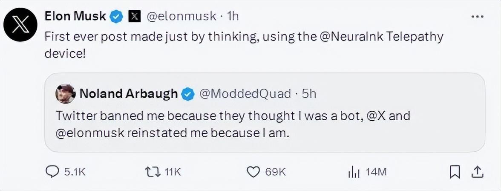
Task: Open the Elon Musk display name
Action: (x=75, y=16)
